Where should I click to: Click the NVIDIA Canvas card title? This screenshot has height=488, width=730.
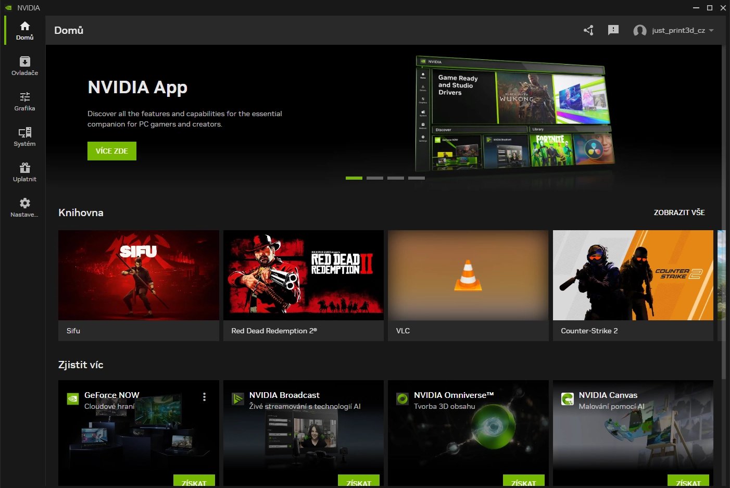pos(608,395)
